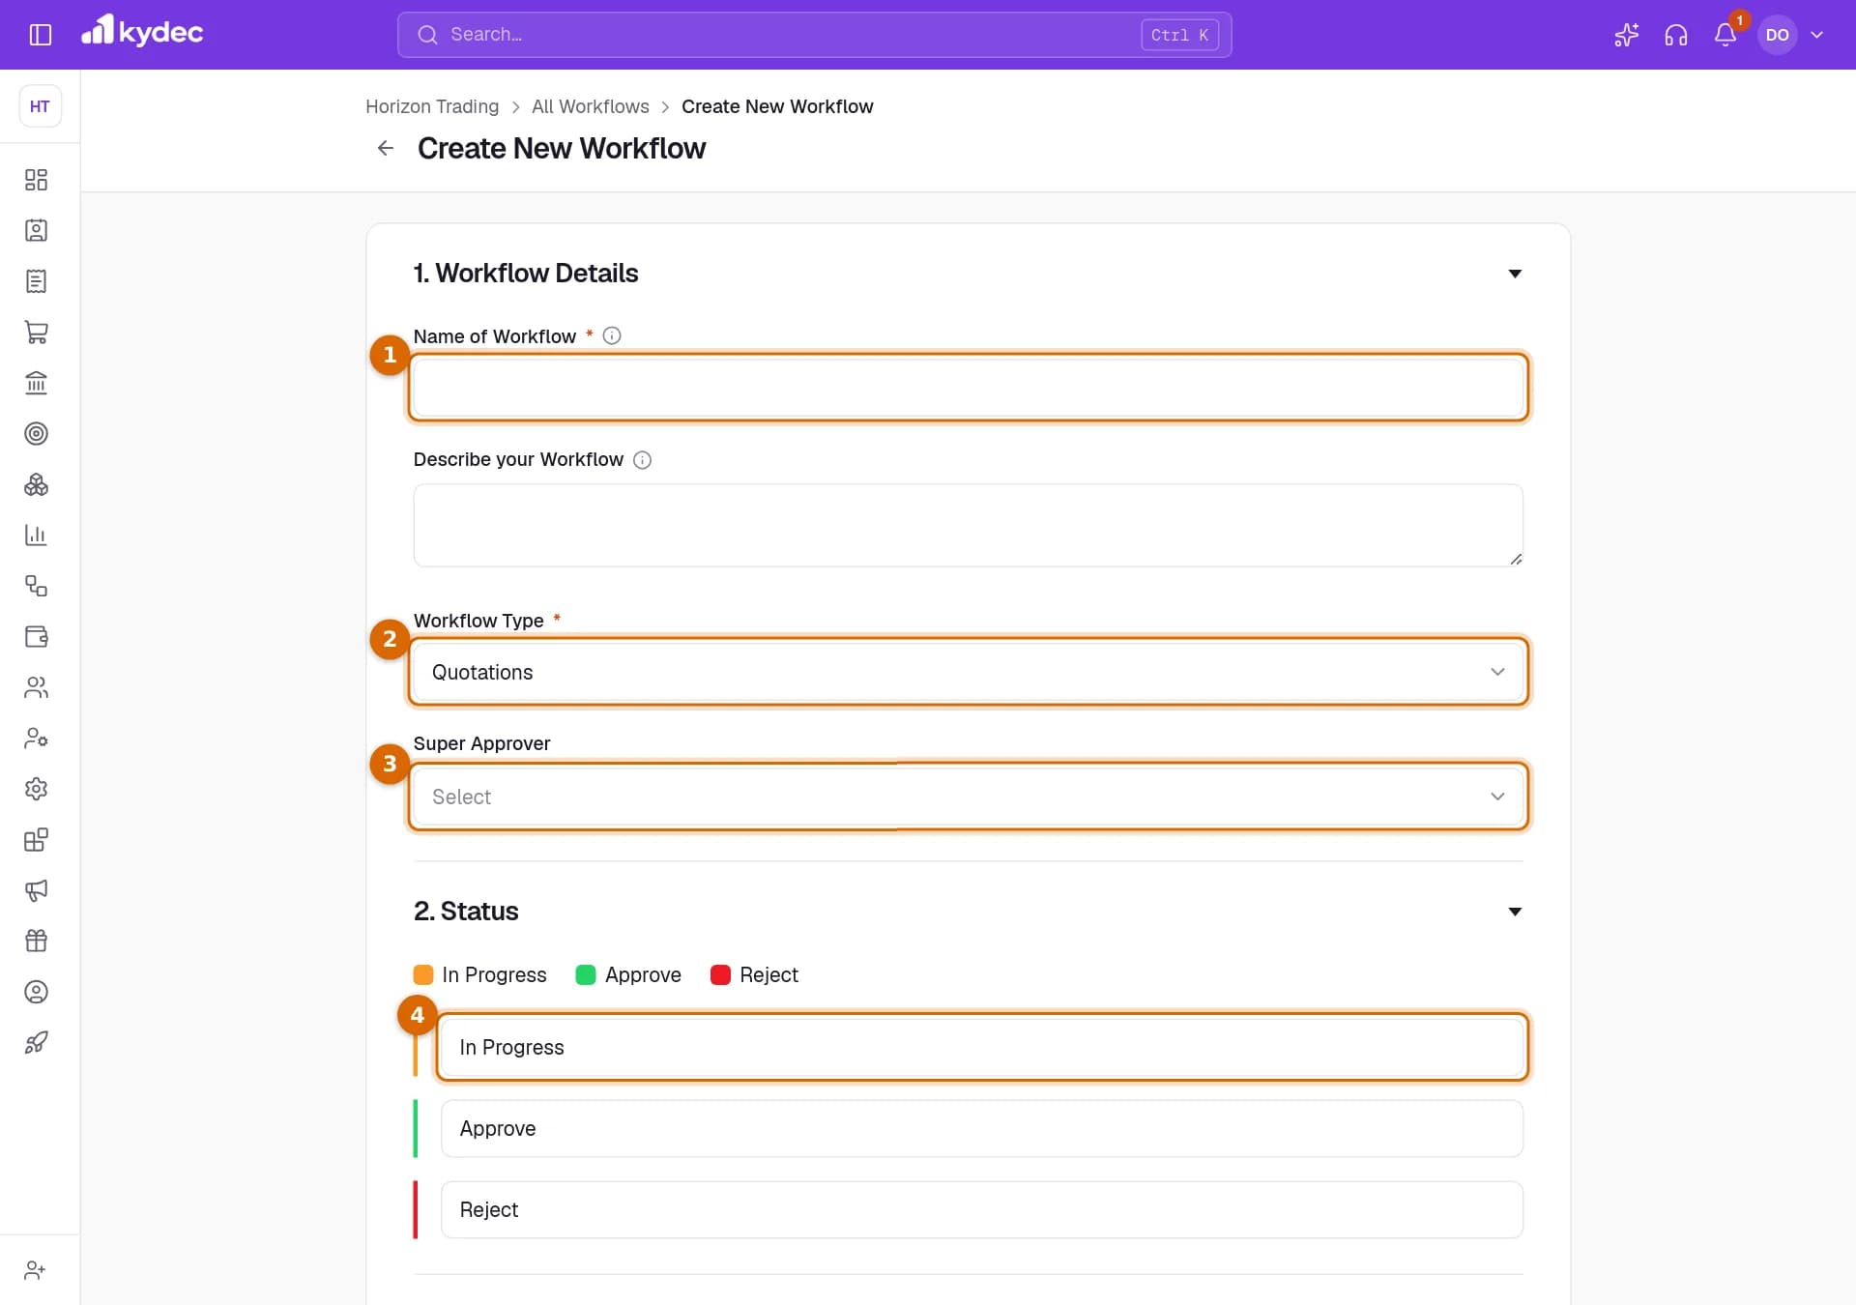Open the shopping cart sidebar icon
The height and width of the screenshot is (1305, 1856).
point(36,332)
